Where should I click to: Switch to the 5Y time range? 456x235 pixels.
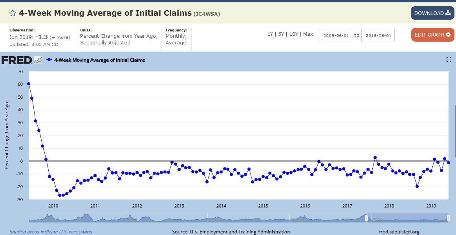281,34
